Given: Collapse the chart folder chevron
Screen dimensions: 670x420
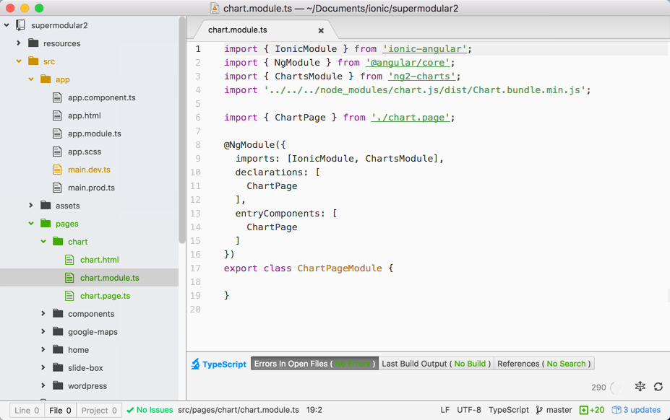Looking at the screenshot, I should click(x=43, y=241).
